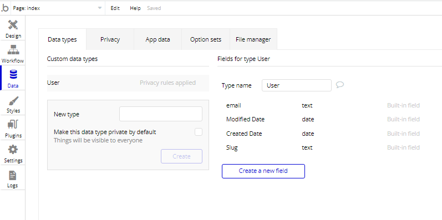Screen dimensions: 442x220
Task: Click the Bubble logo icon
Action: click(5, 8)
